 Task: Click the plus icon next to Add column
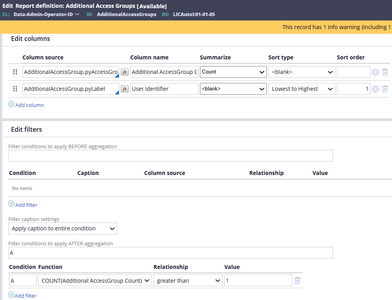point(11,105)
